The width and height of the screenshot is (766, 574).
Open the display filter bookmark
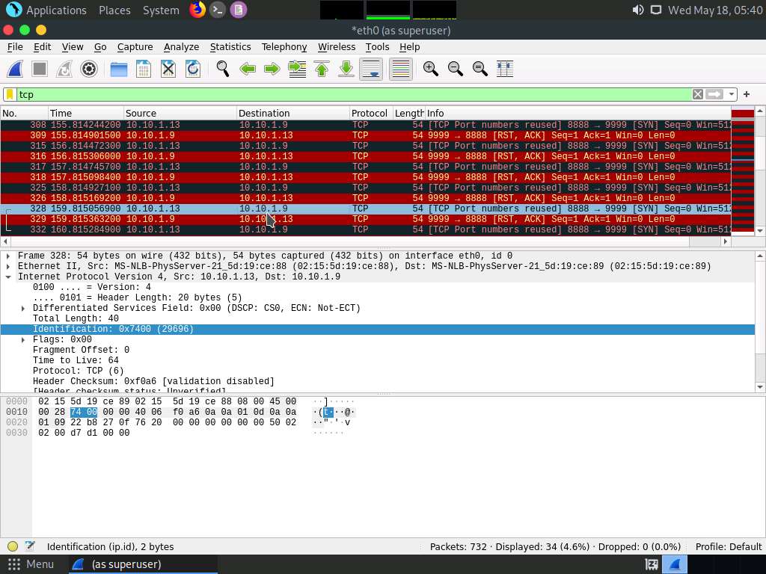click(x=10, y=94)
